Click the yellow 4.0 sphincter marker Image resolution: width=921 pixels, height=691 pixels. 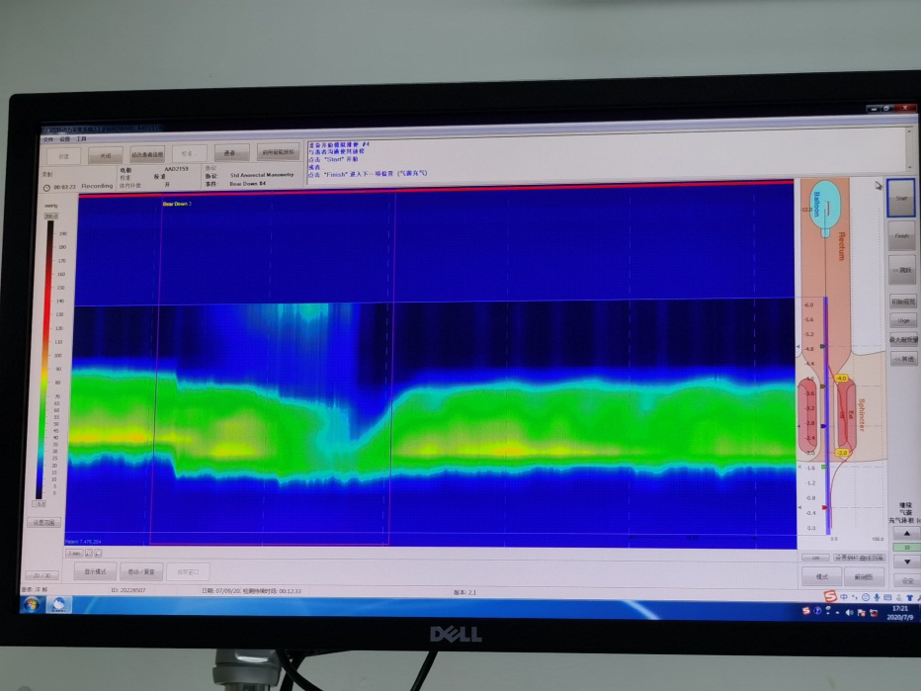pos(842,379)
